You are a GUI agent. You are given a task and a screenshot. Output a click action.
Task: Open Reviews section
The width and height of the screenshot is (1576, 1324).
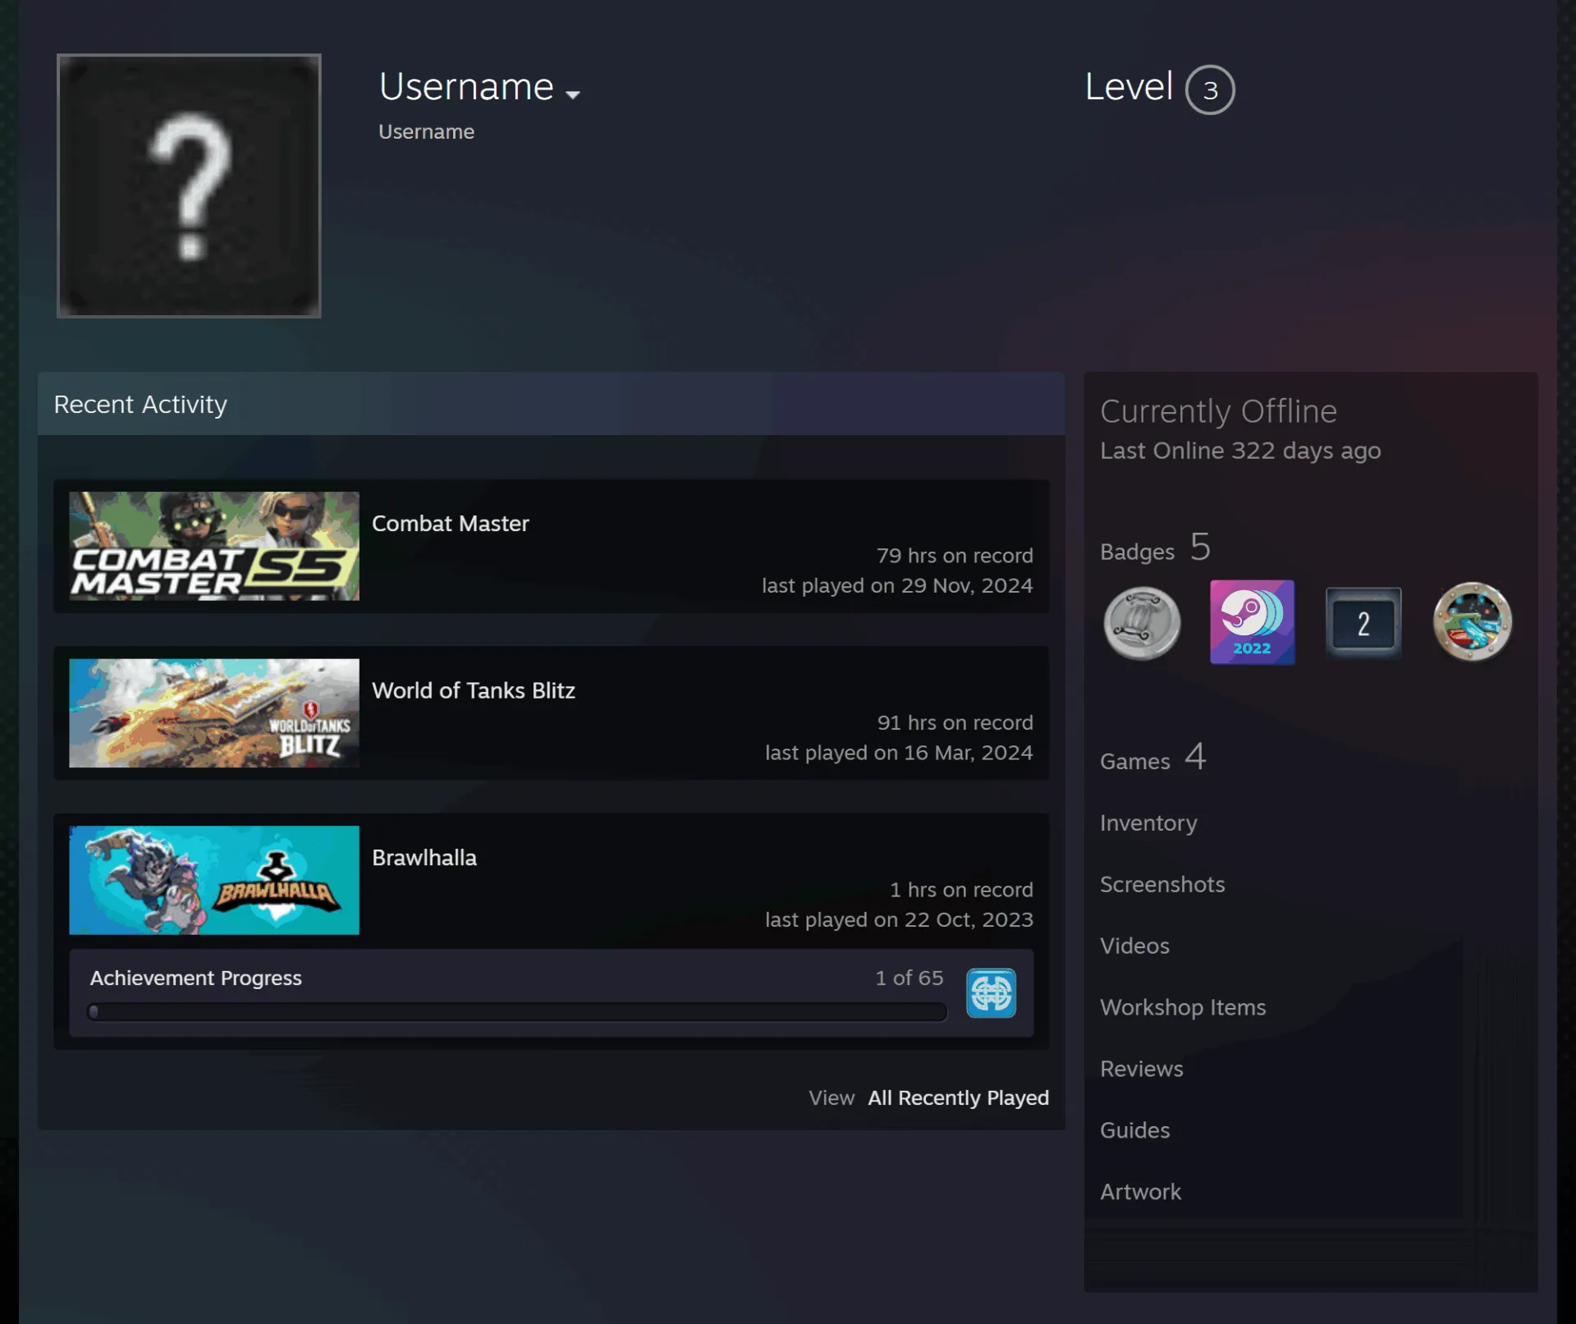1141,1069
